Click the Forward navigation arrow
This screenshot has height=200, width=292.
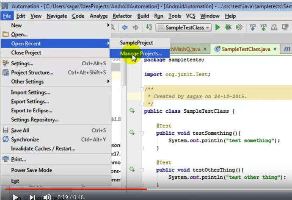136,28
